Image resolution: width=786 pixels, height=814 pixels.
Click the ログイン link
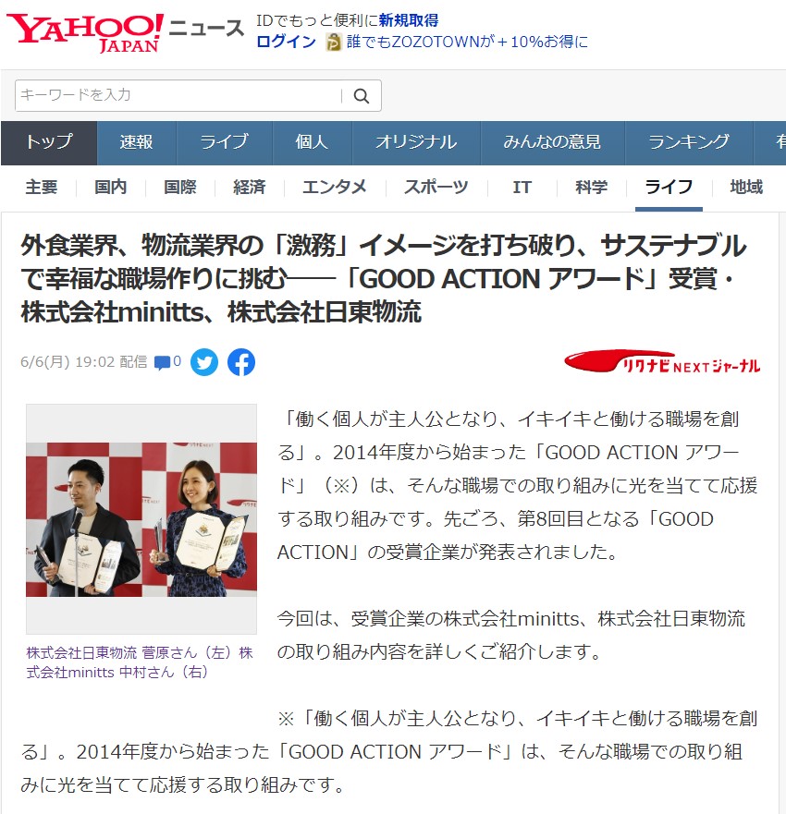pyautogui.click(x=286, y=43)
